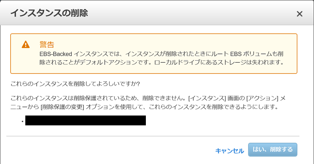
Task: Click the これらのインスタンスを削除してよろしいですか? question text
Action: (x=75, y=84)
